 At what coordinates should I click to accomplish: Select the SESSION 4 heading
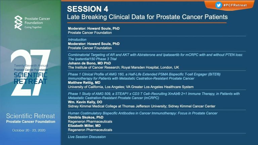point(88,9)
